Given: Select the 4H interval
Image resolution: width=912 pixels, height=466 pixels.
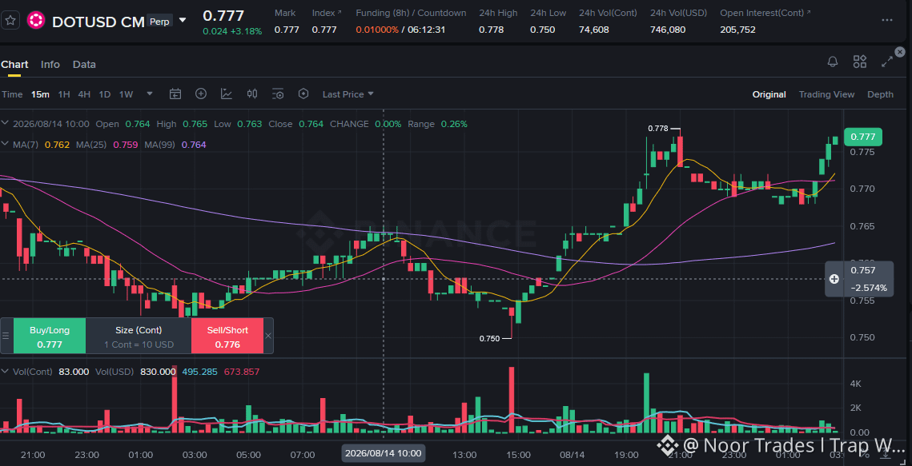Looking at the screenshot, I should tap(84, 94).
